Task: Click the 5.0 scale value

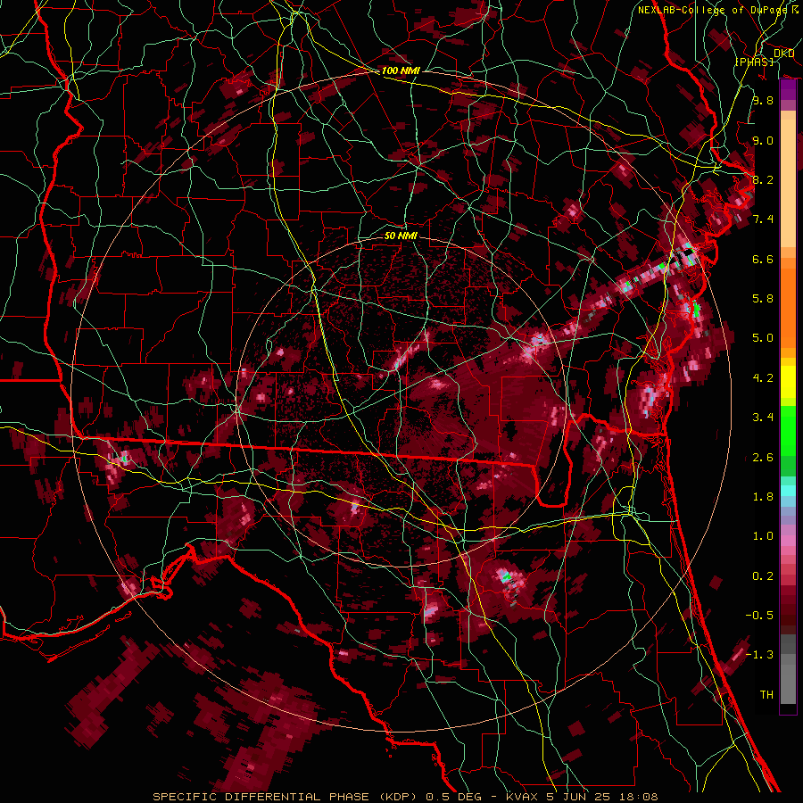Action: coord(763,338)
